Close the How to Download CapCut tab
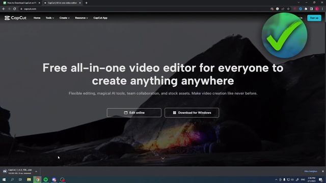This screenshot has height=183, width=326. click(39, 3)
